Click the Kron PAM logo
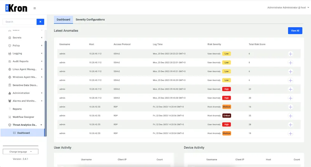The width and height of the screenshot is (311, 167). pyautogui.click(x=16, y=8)
